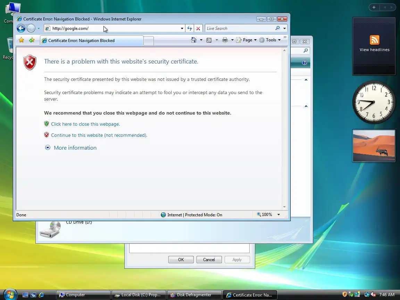Image resolution: width=400 pixels, height=300 pixels.
Task: Open a new blank tab
Action: pyautogui.click(x=149, y=41)
